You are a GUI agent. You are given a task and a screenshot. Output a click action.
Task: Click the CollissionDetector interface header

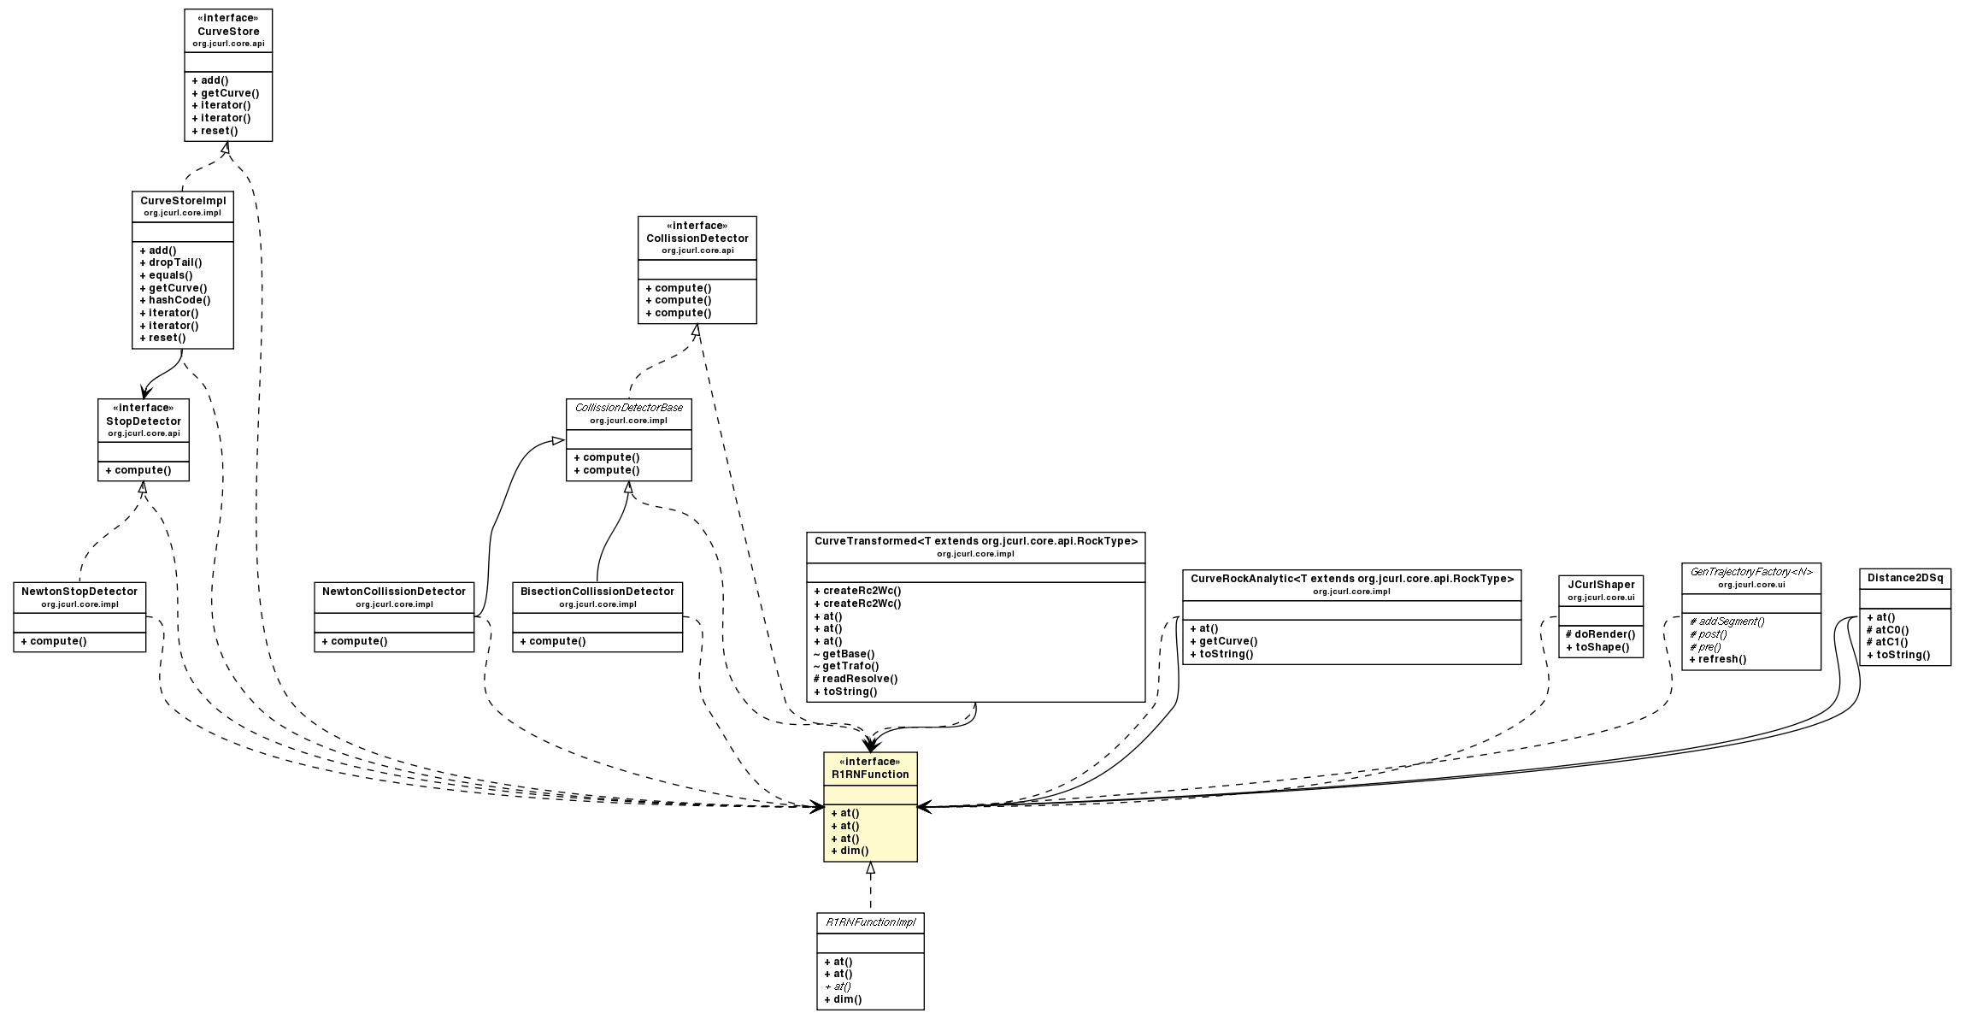coord(697,237)
